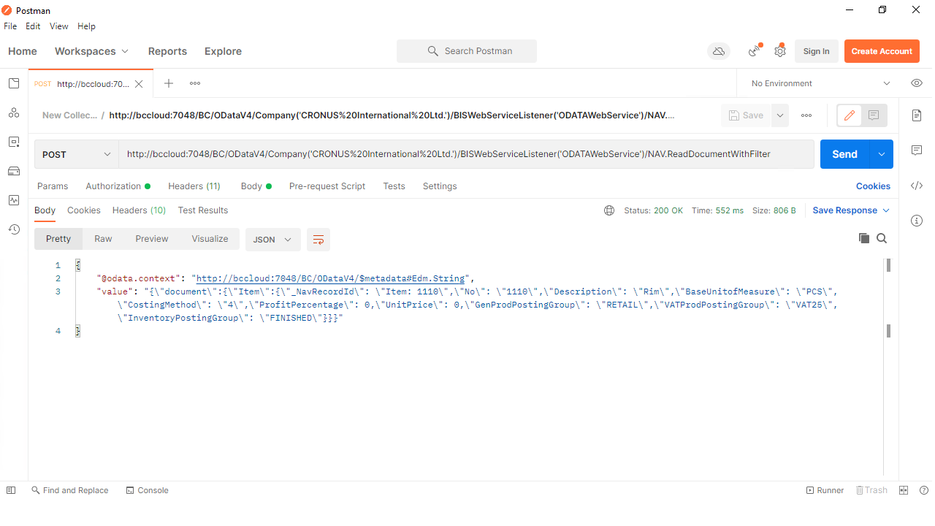Image resolution: width=935 pixels, height=526 pixels.
Task: Click the network globe icon
Action: tap(609, 210)
